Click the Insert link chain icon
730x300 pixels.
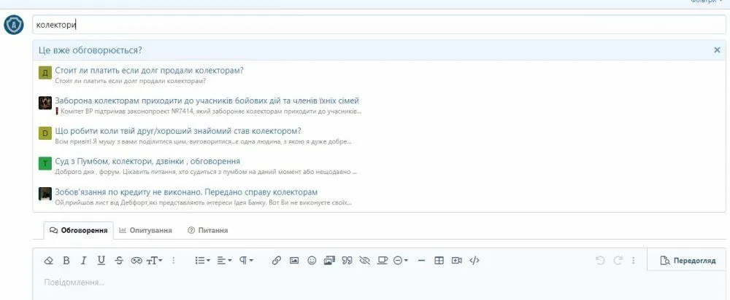click(277, 261)
